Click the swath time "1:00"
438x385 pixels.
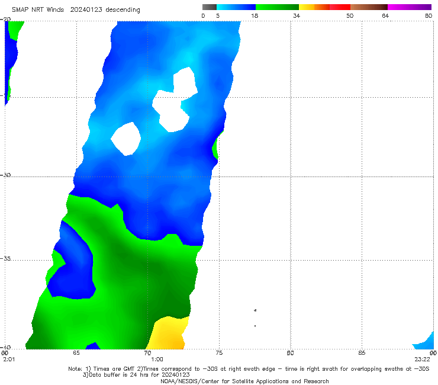(x=157, y=360)
